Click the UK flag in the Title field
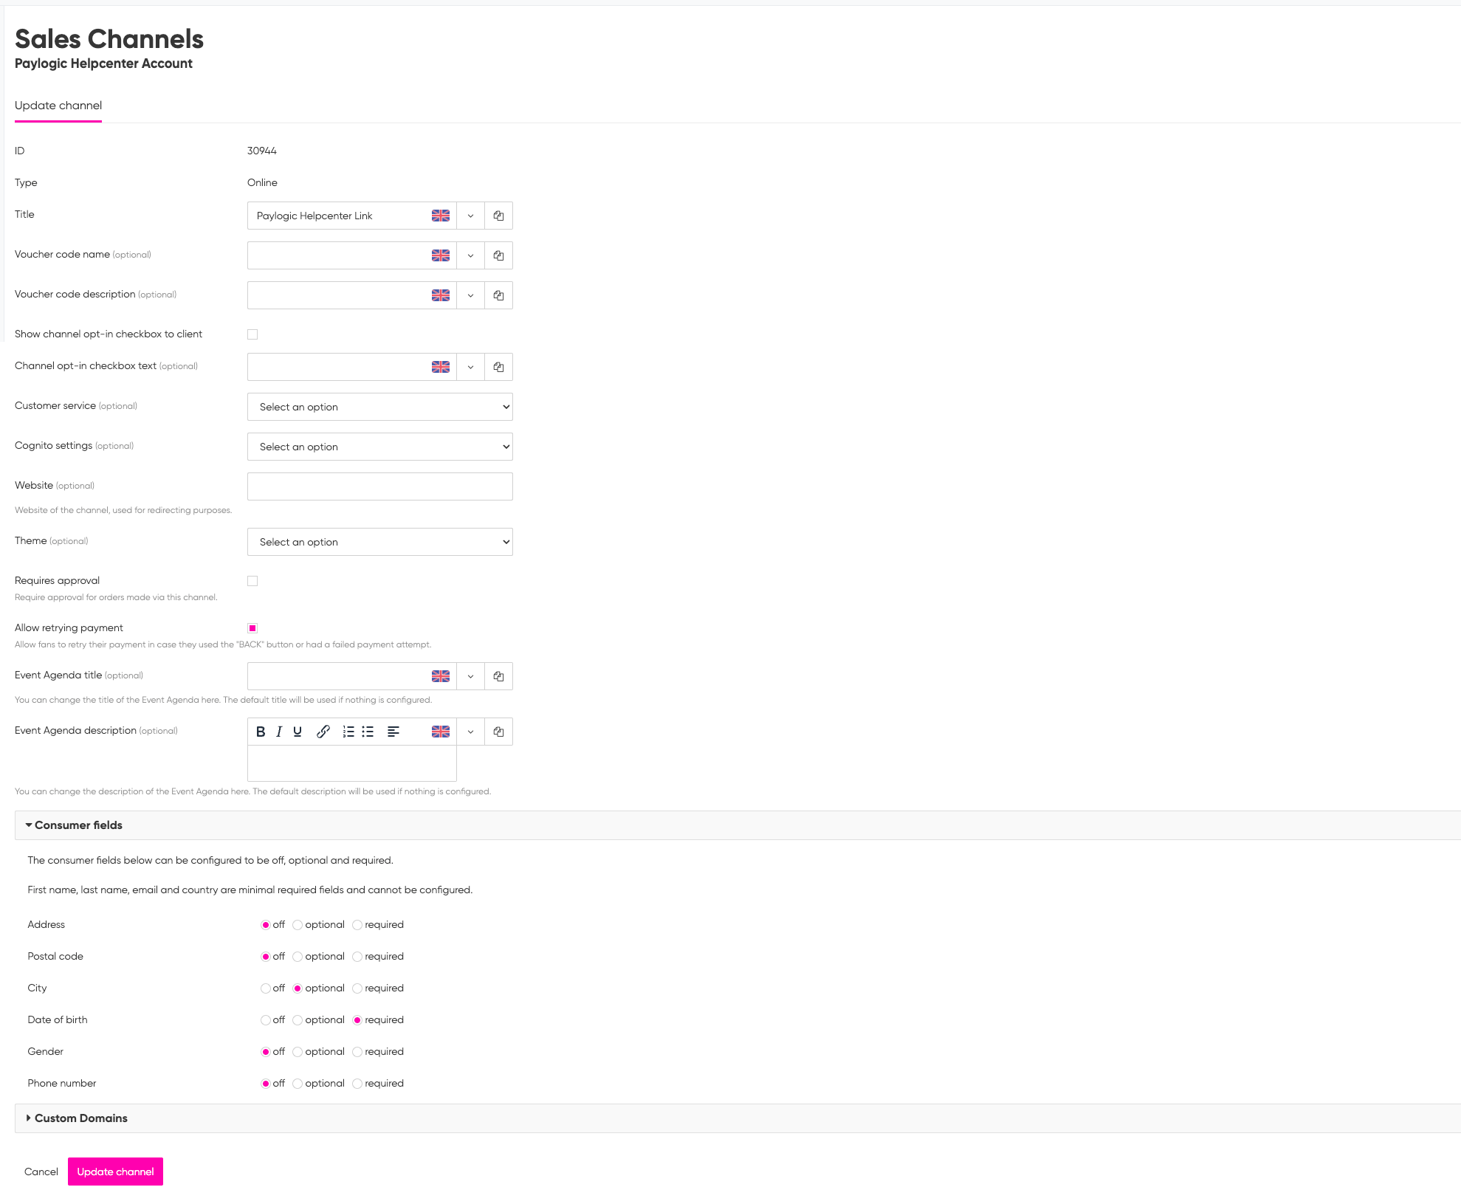Viewport: 1461px width, 1204px height. pos(441,216)
